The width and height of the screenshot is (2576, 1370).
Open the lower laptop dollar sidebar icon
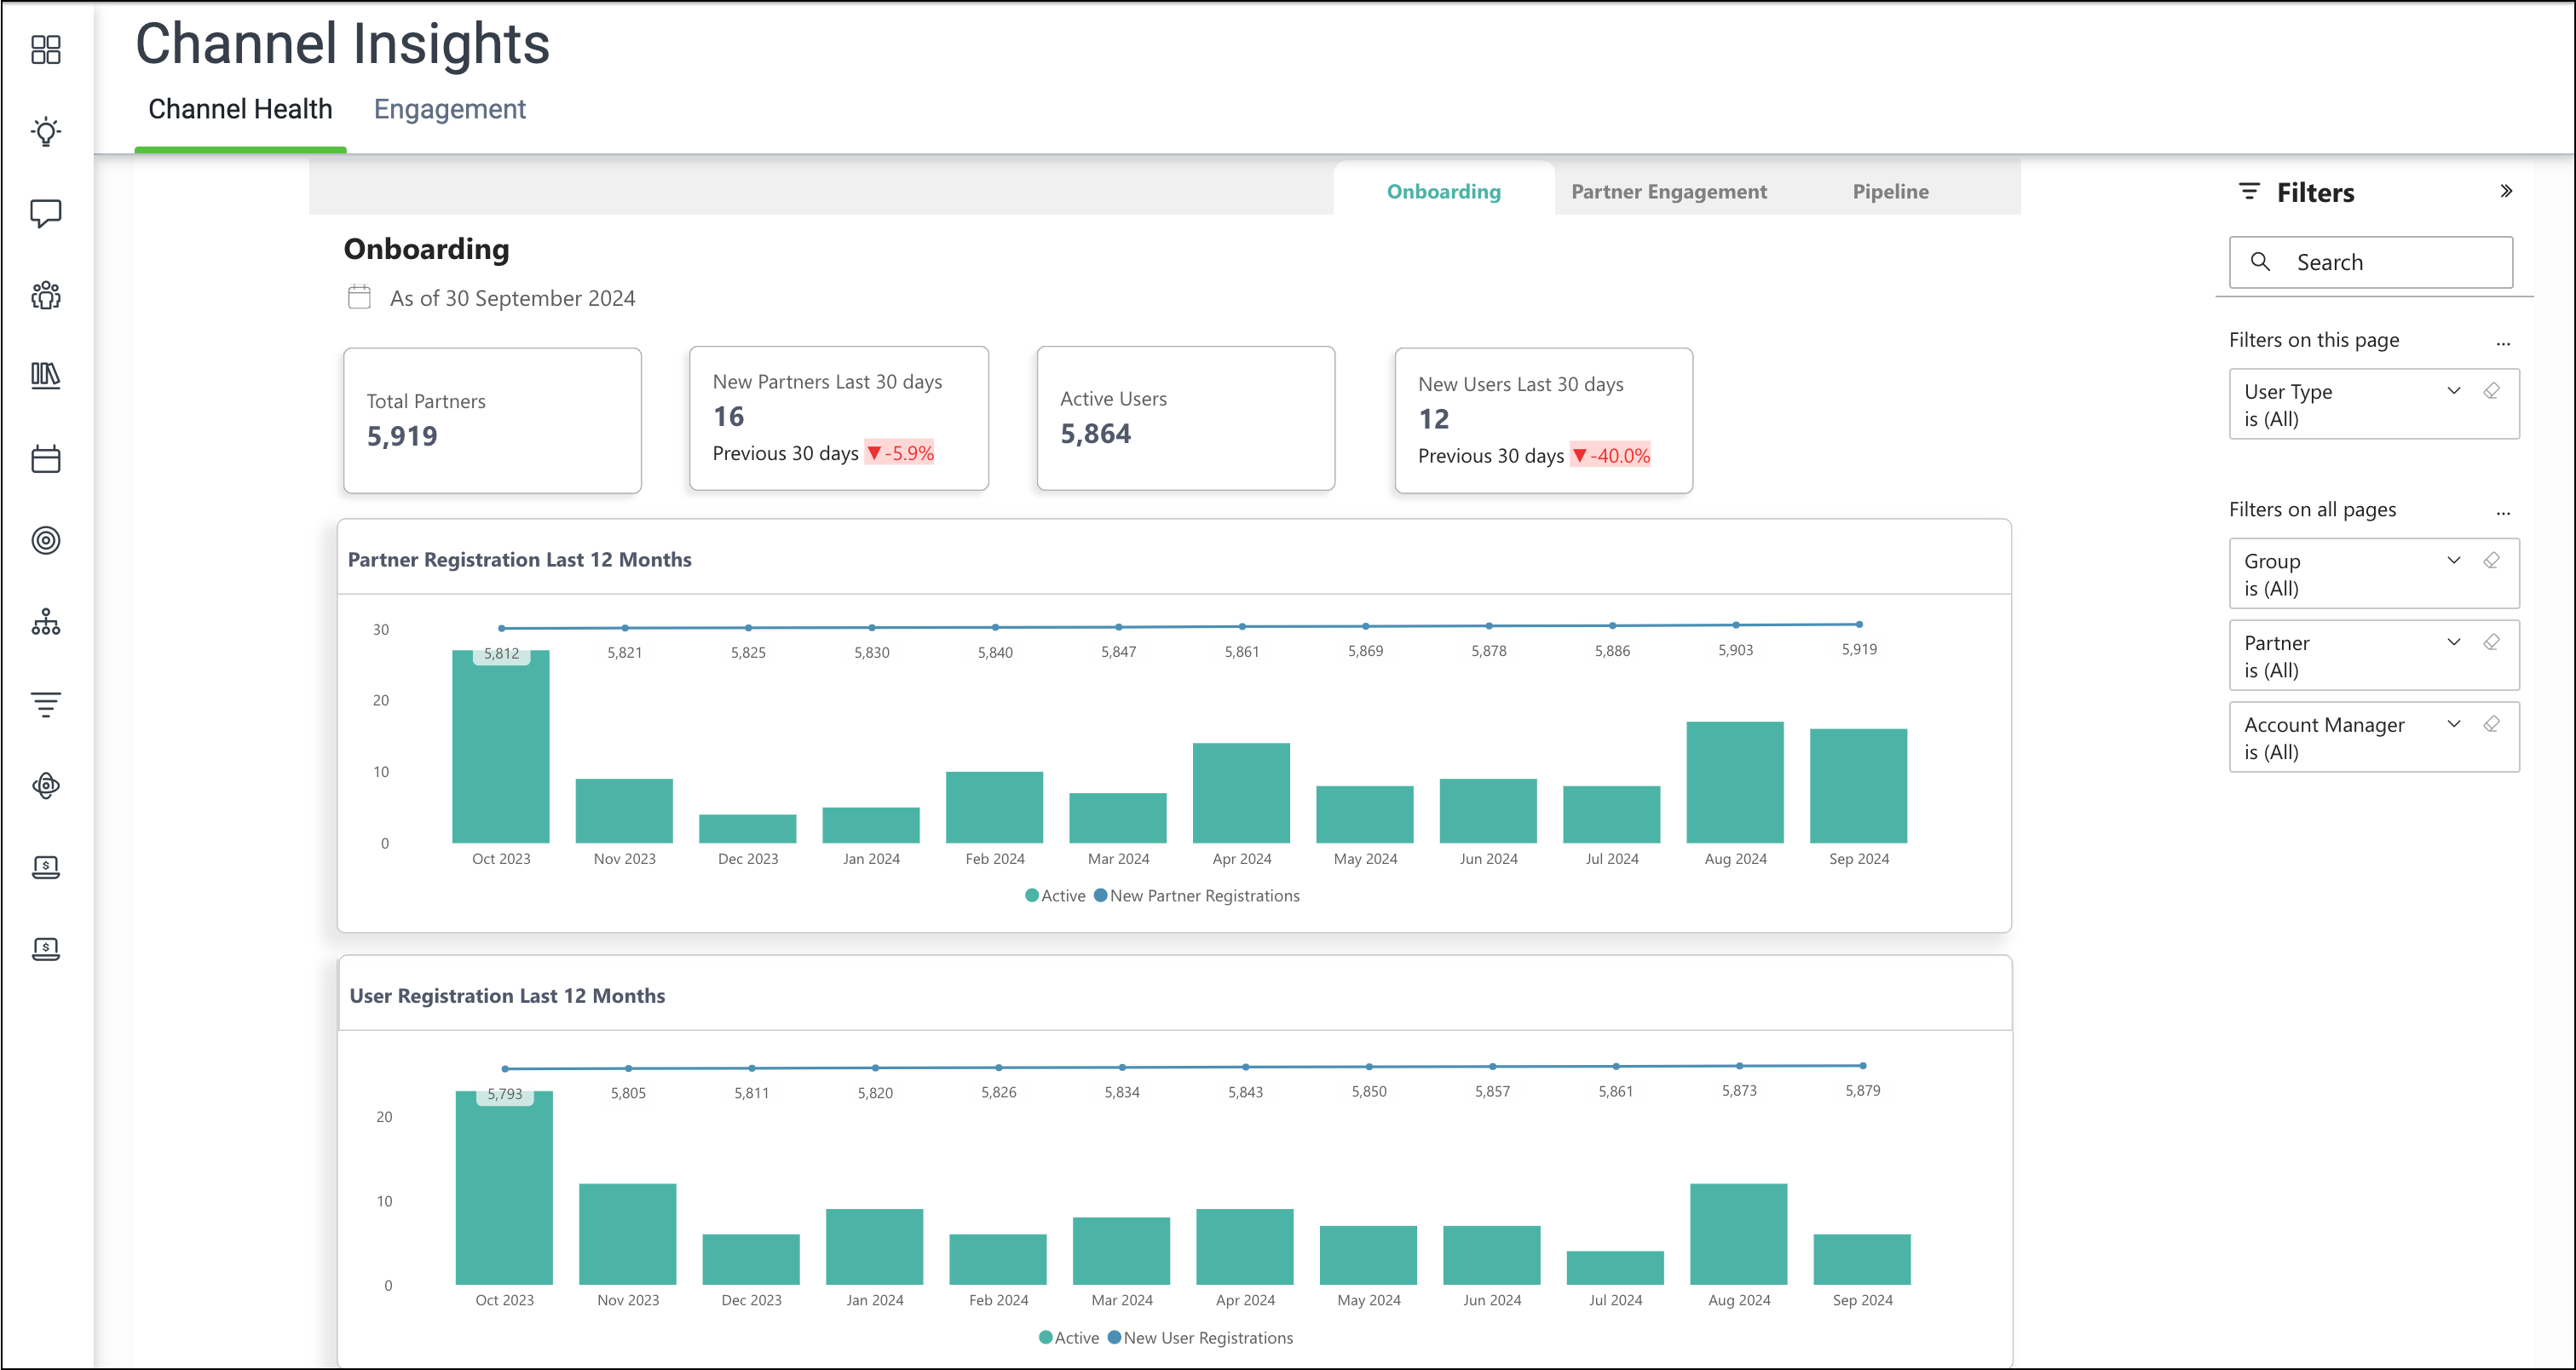point(46,949)
